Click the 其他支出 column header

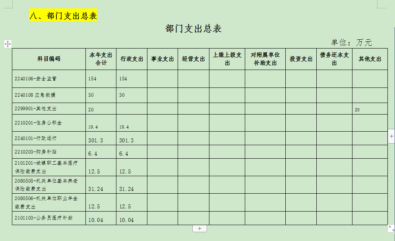point(370,59)
